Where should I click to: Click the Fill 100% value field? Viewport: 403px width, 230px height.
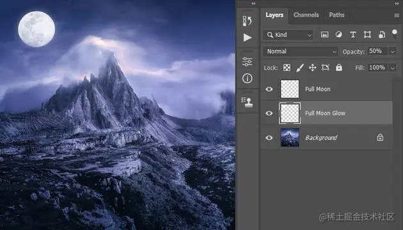click(x=377, y=68)
